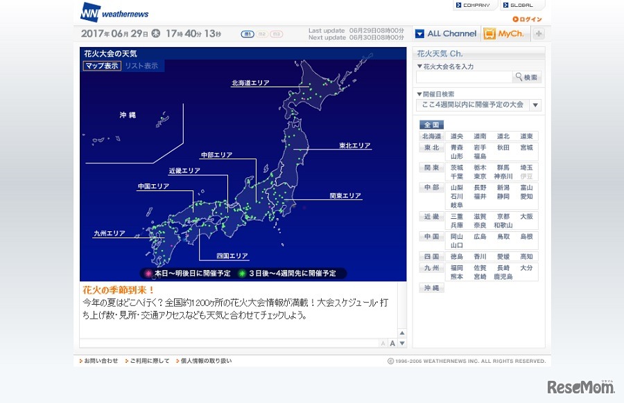The image size is (624, 403).
Task: Click the plus icon to add a channel
Action: coord(538,33)
